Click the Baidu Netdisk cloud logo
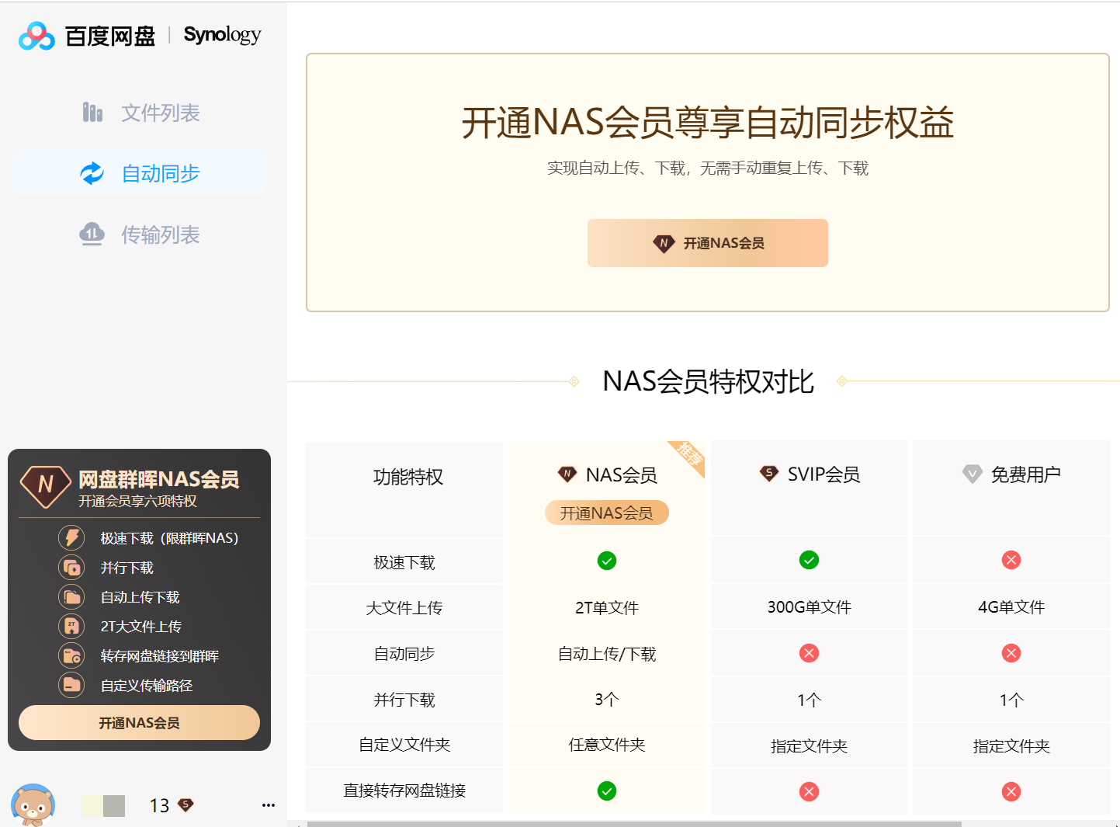Viewport: 1120px width, 827px height. point(36,36)
